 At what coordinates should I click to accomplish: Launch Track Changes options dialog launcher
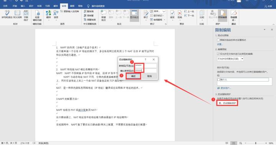[166, 24]
